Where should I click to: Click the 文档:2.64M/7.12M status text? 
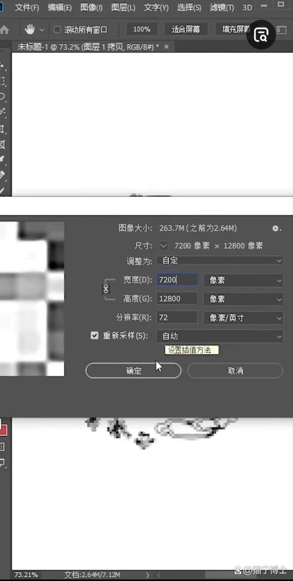coord(93,575)
